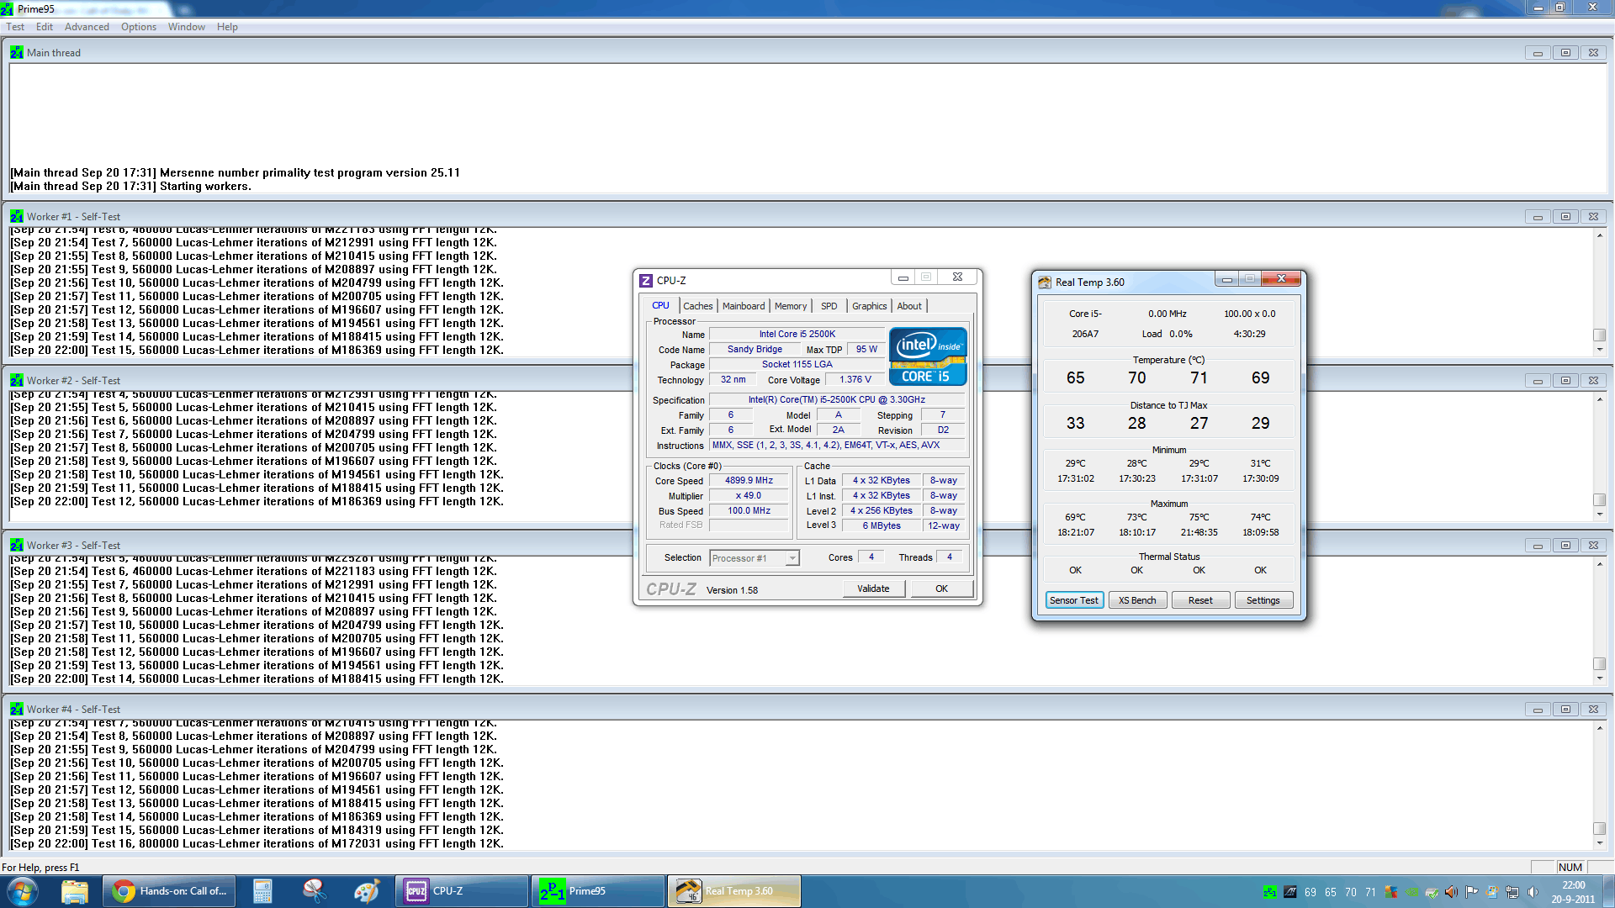The width and height of the screenshot is (1615, 908).
Task: Switch to the Memory tab in CPU-Z
Action: coord(790,306)
